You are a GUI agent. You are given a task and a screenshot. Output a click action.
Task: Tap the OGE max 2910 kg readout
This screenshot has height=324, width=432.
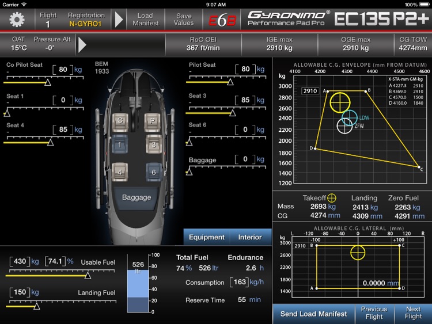pos(356,44)
